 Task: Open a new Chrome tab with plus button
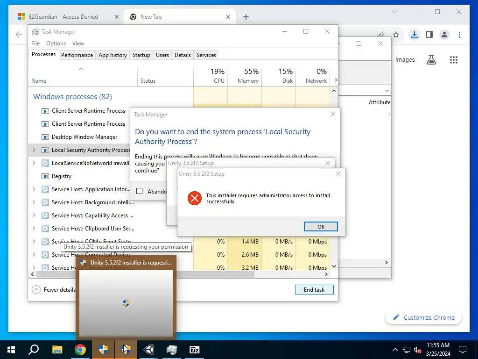pyautogui.click(x=246, y=17)
